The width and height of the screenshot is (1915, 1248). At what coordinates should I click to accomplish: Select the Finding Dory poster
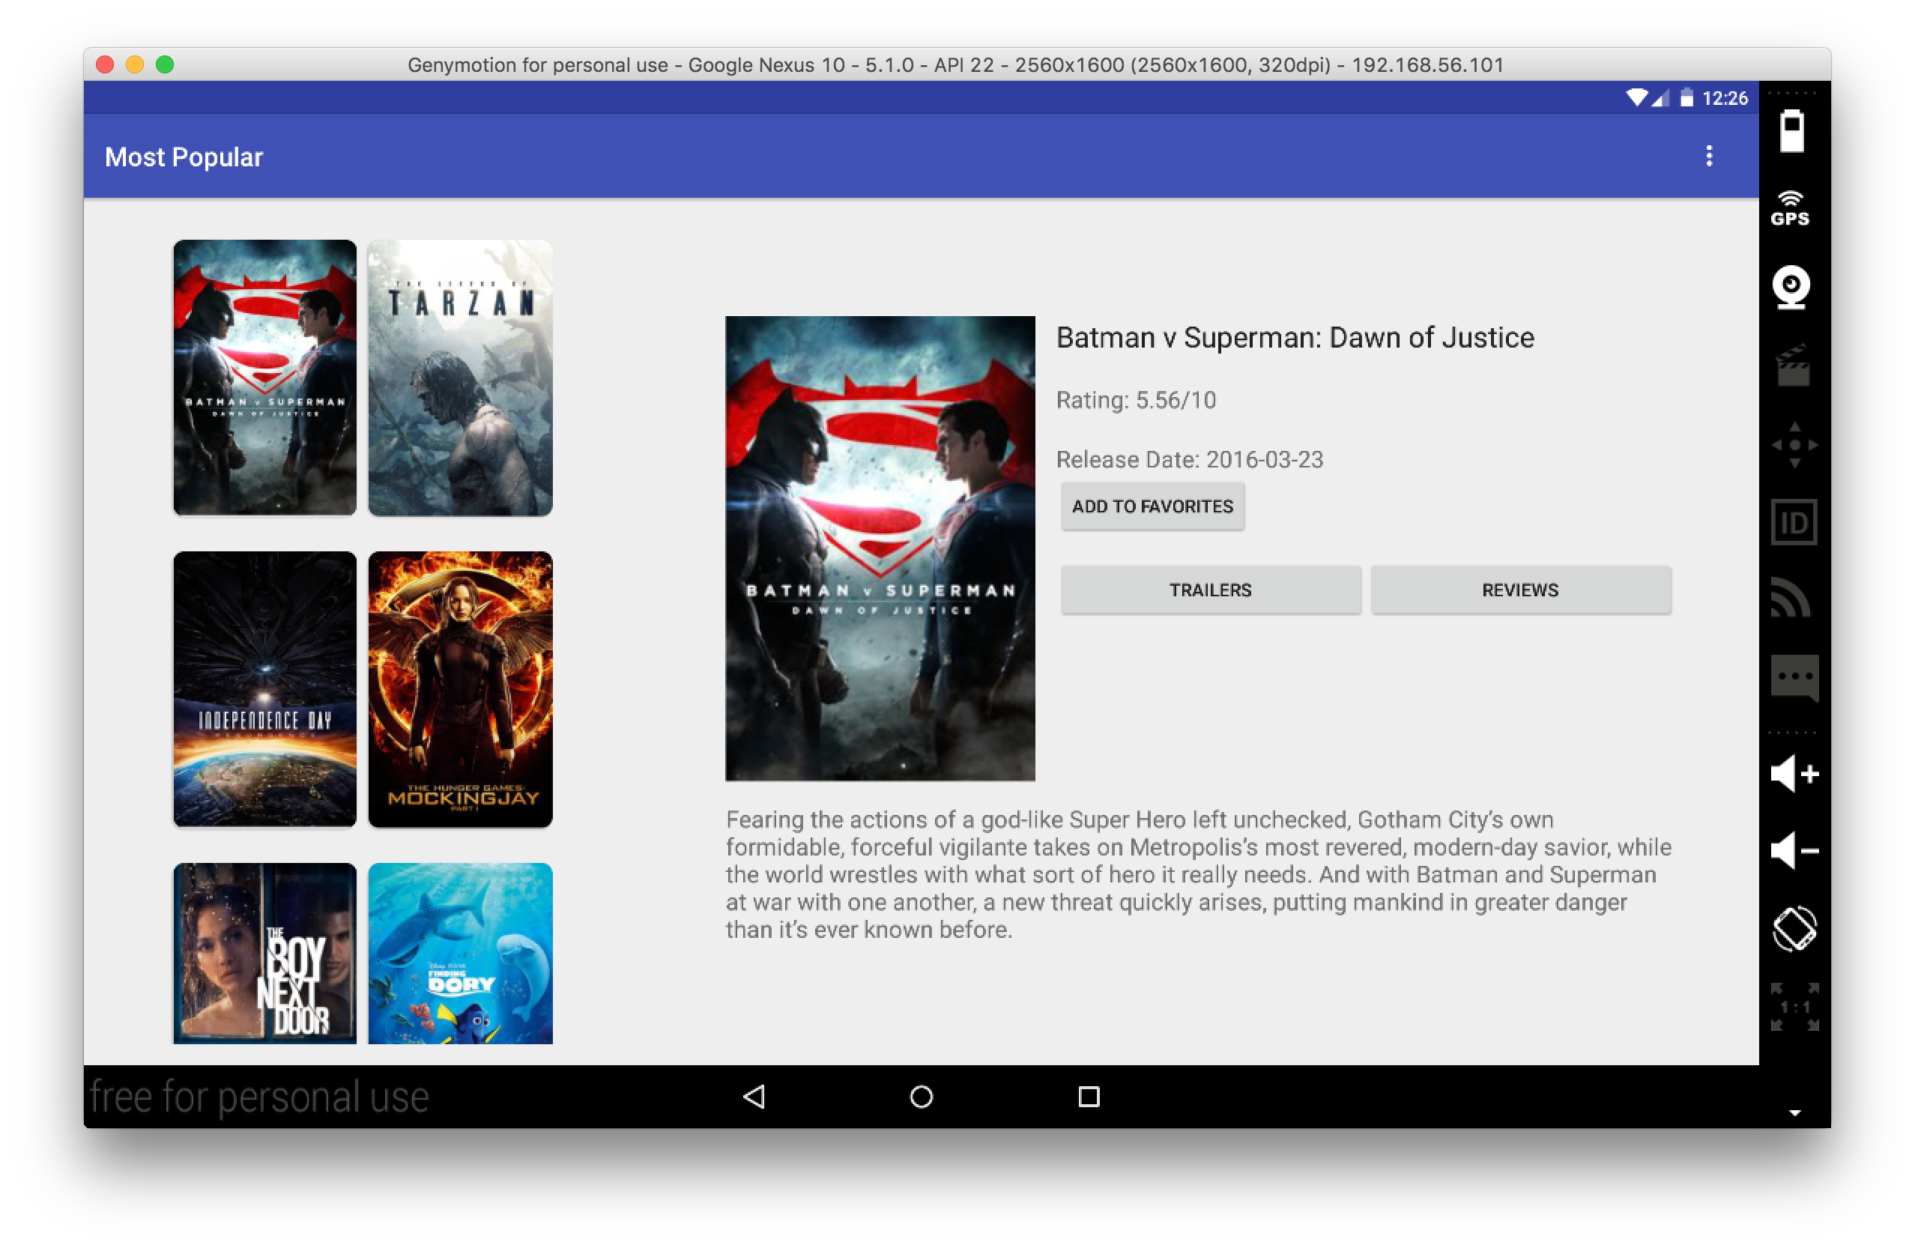pyautogui.click(x=459, y=953)
